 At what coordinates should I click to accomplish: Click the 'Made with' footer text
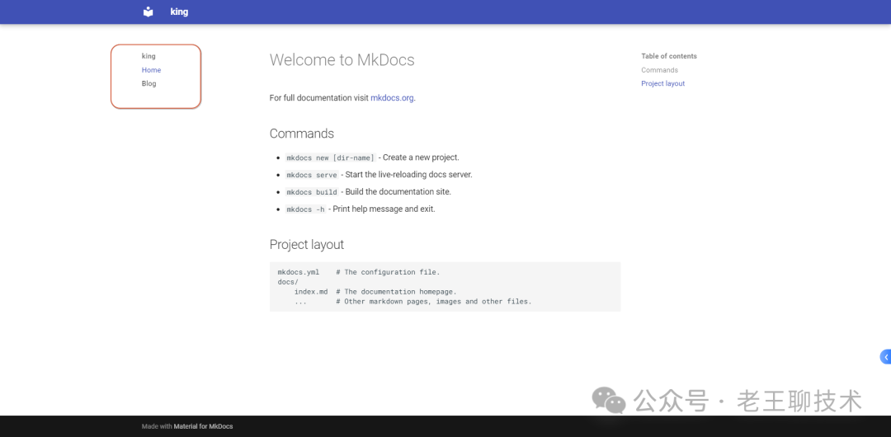coord(157,426)
